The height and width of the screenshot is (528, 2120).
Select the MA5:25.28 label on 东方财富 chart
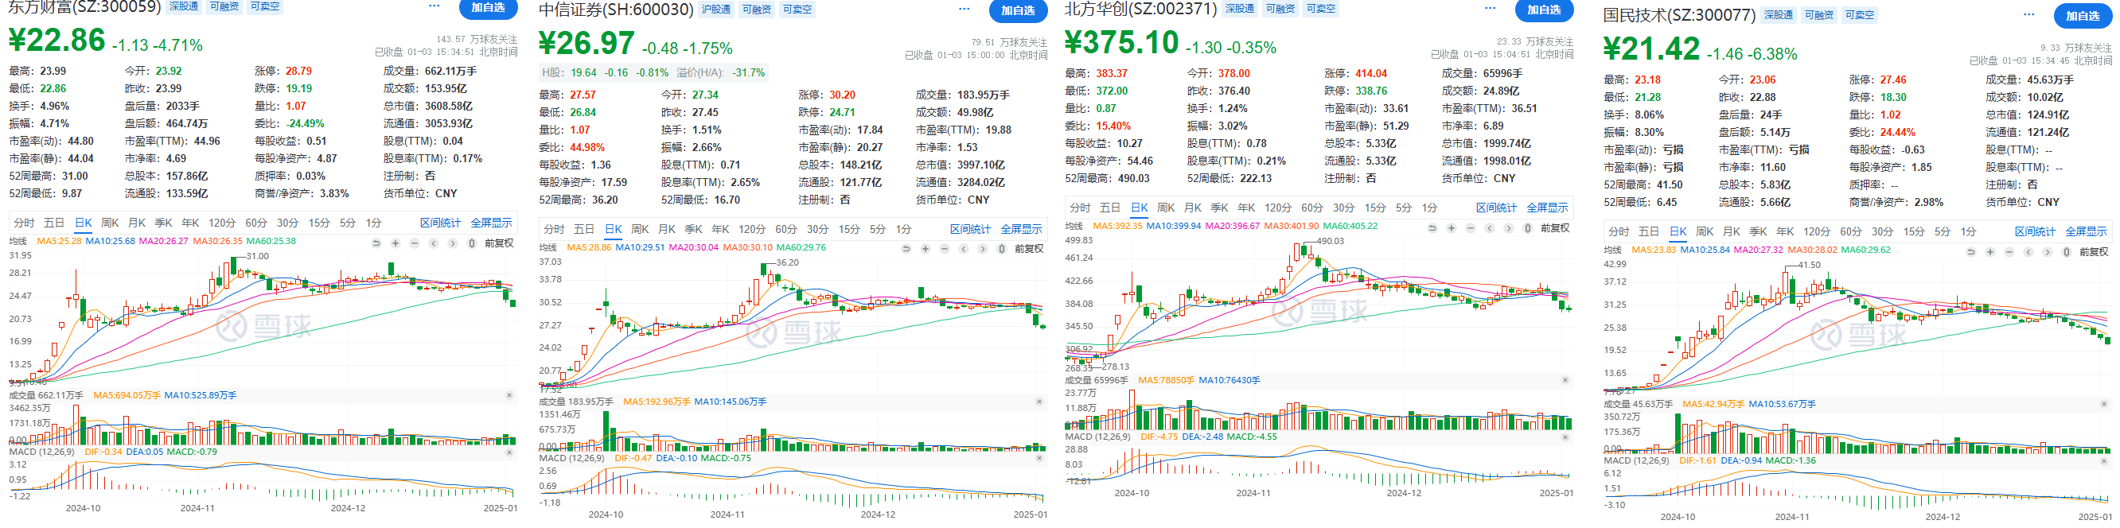58,241
